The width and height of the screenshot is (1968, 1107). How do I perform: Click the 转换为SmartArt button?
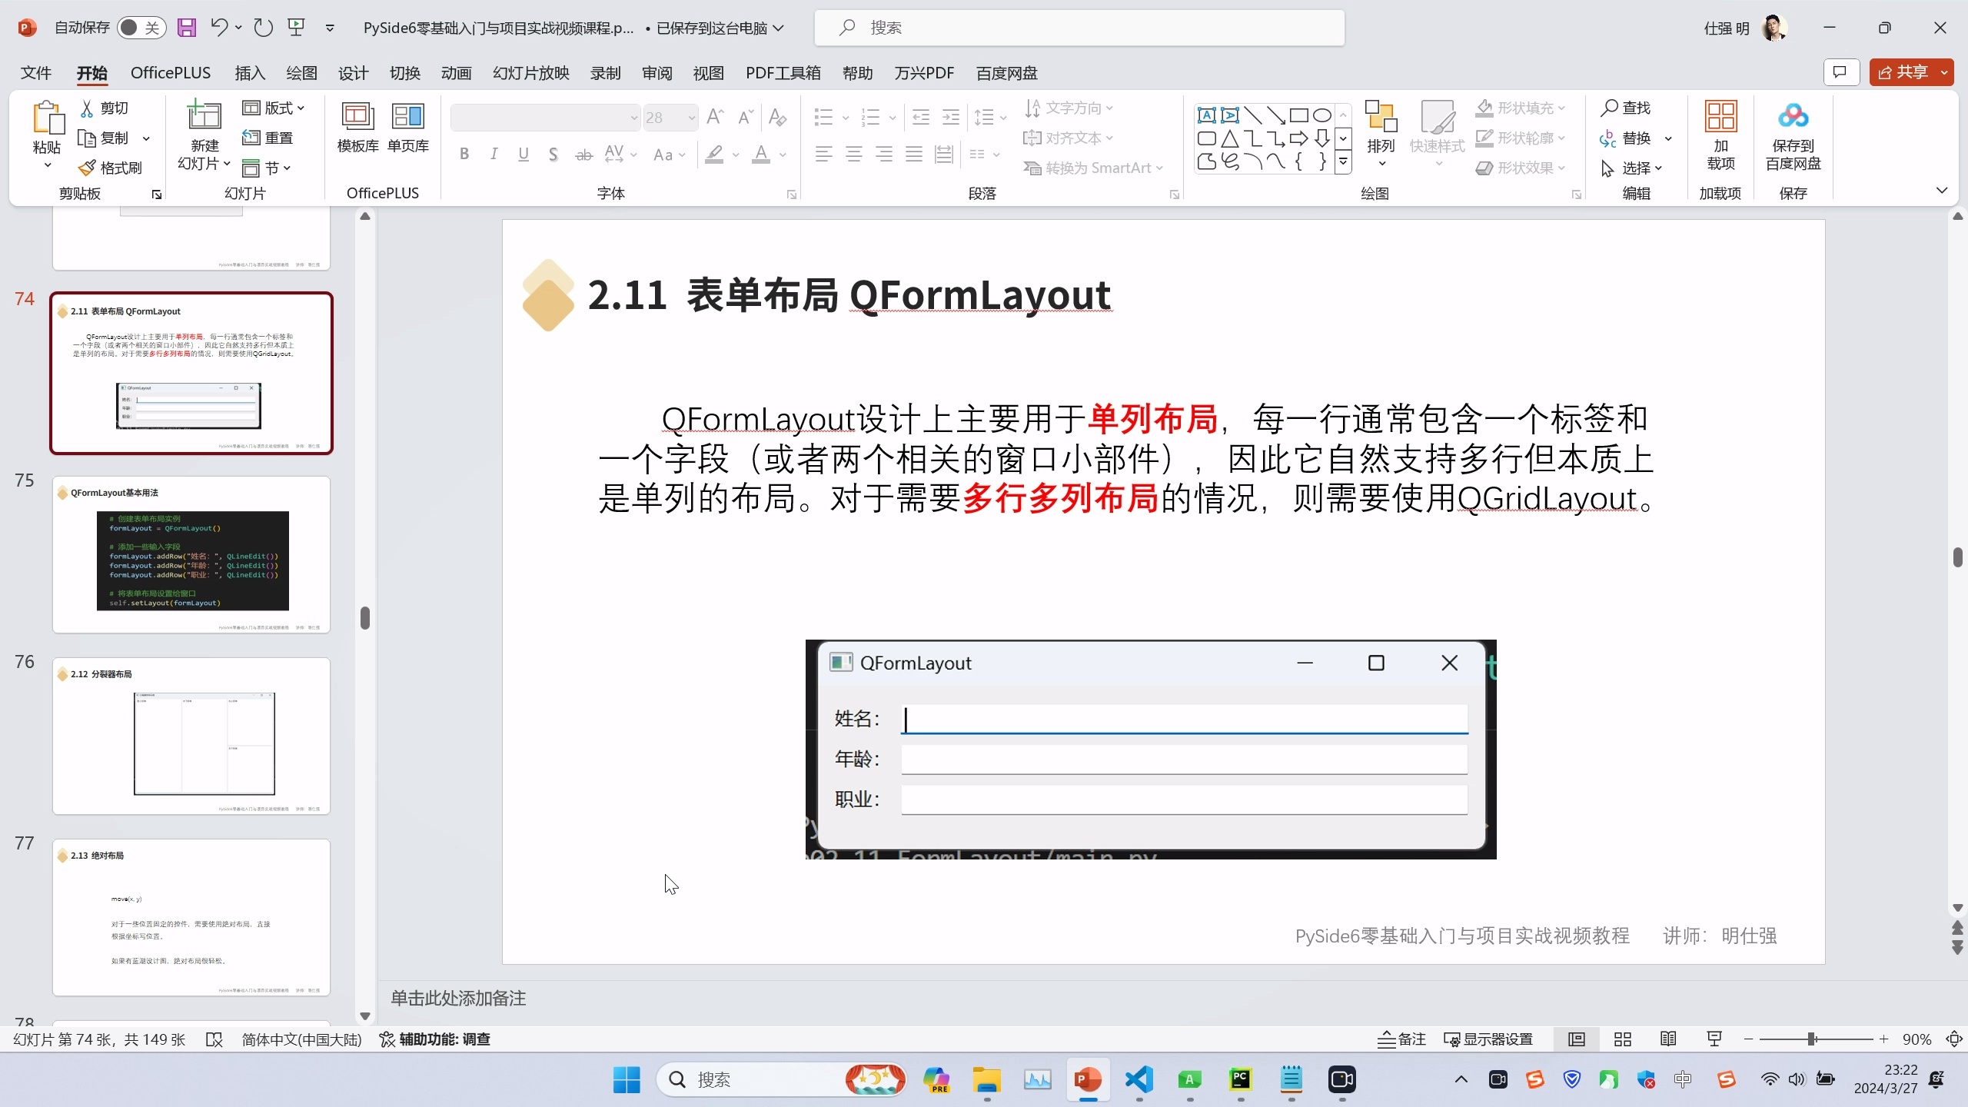click(1093, 167)
